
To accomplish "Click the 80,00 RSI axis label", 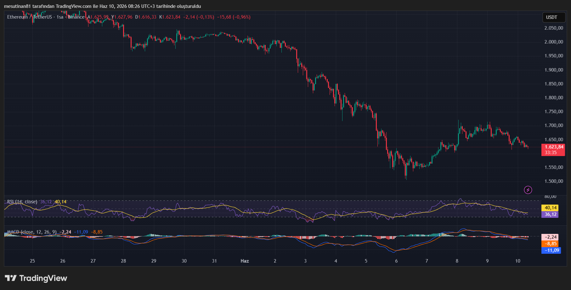I will tap(550, 196).
